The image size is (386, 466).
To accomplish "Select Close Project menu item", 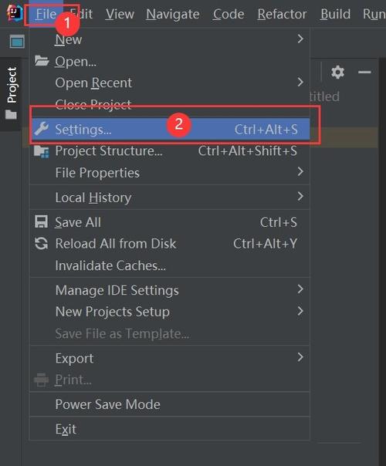I will click(x=93, y=105).
